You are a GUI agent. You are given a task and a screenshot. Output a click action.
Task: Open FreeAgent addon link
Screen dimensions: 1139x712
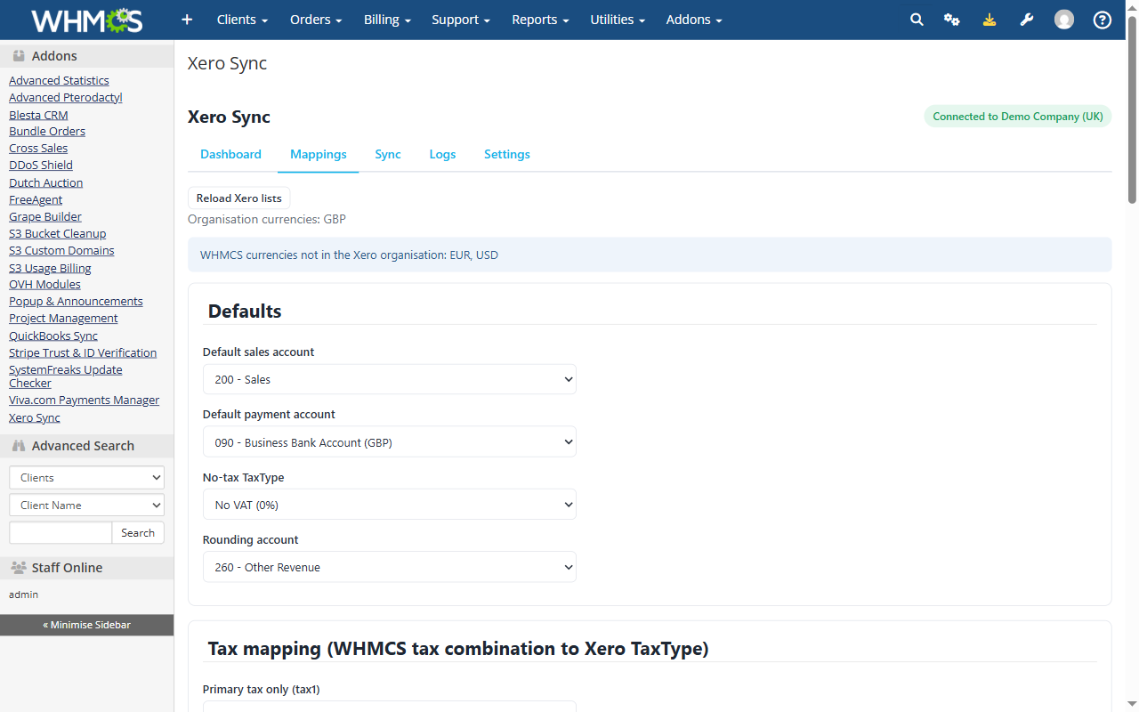[36, 199]
